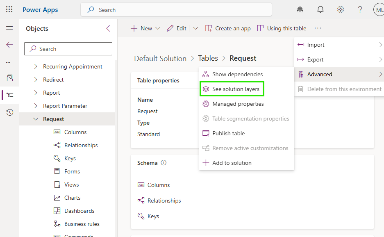This screenshot has height=237, width=384.
Task: Click the help question mark icon
Action: coord(360,9)
